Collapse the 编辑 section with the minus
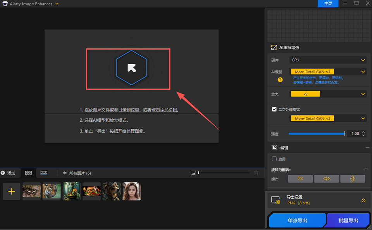This screenshot has width=372, height=230. click(x=367, y=148)
